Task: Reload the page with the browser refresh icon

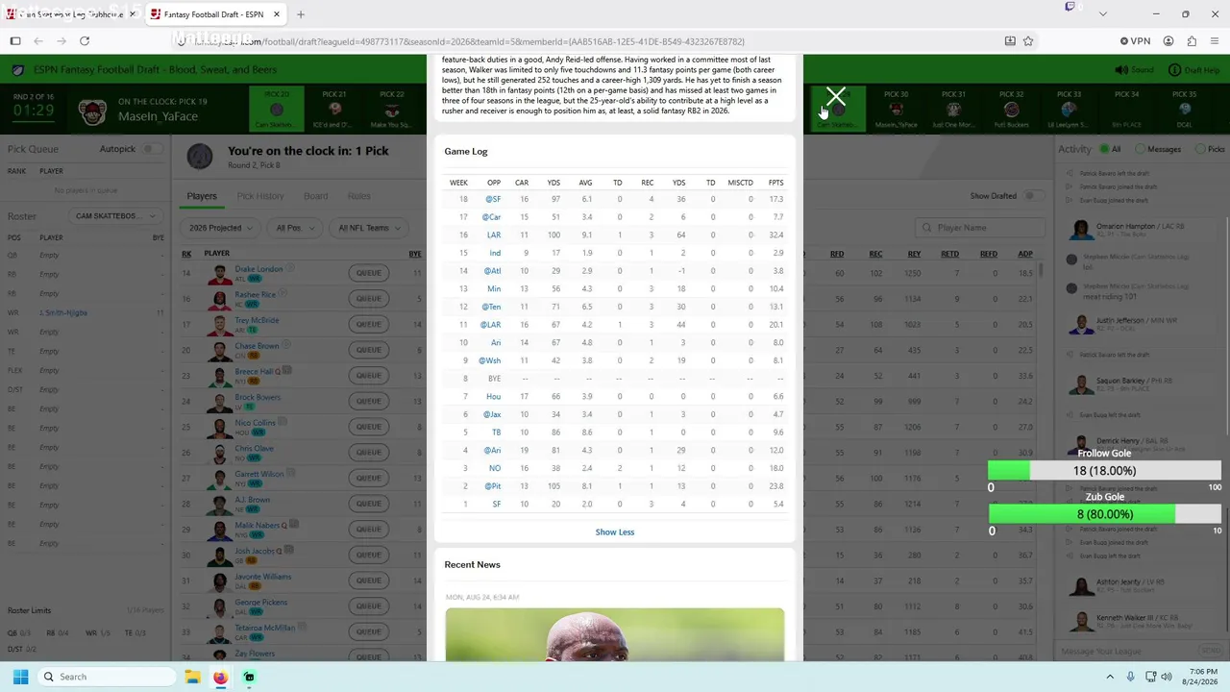Action: click(85, 41)
